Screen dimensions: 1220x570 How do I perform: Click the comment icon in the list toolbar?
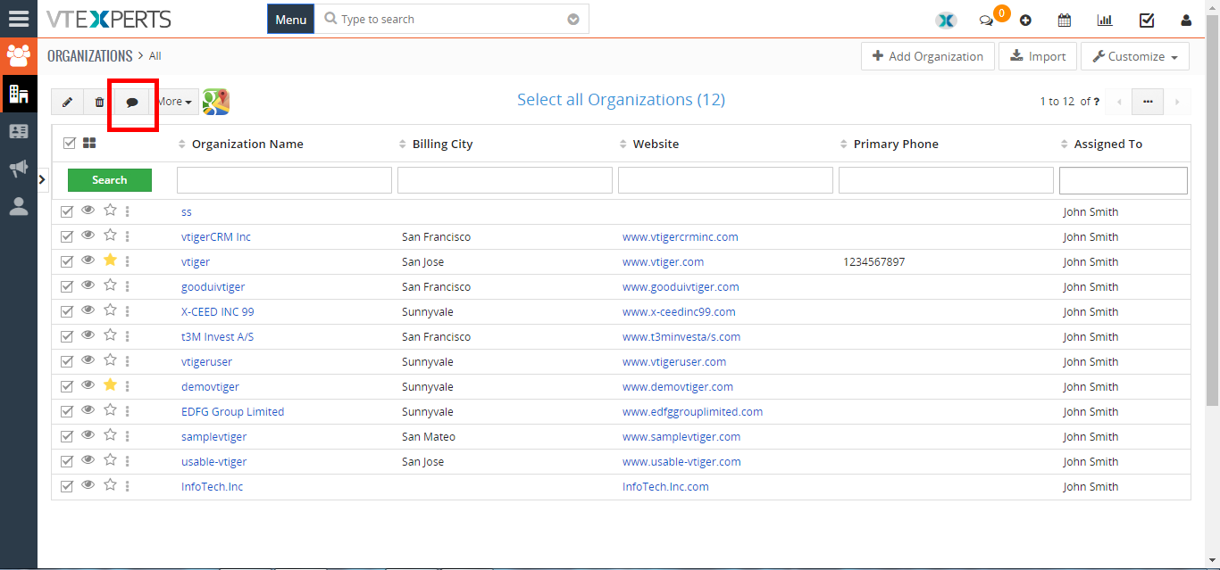(x=132, y=103)
